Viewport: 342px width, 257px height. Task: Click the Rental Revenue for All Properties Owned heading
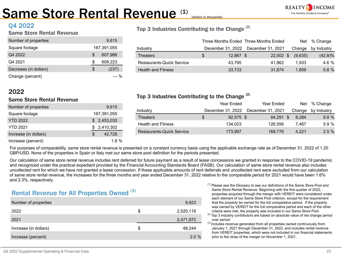(70, 193)
